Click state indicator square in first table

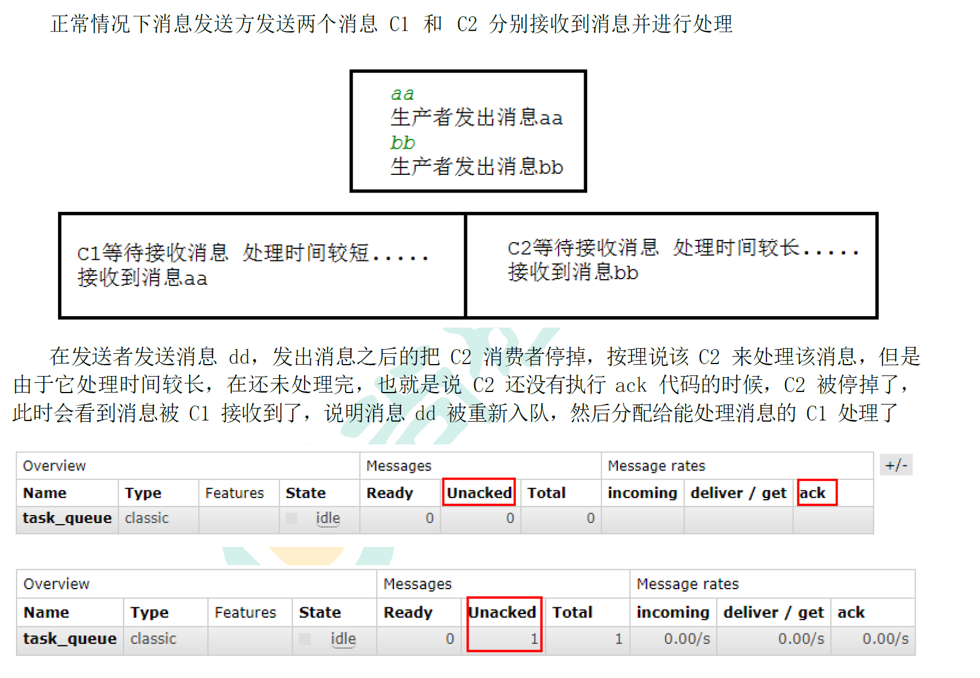[291, 518]
